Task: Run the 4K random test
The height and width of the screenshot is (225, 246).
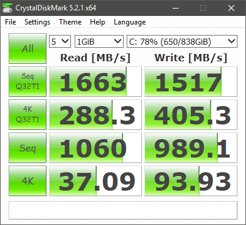Action: pyautogui.click(x=28, y=181)
